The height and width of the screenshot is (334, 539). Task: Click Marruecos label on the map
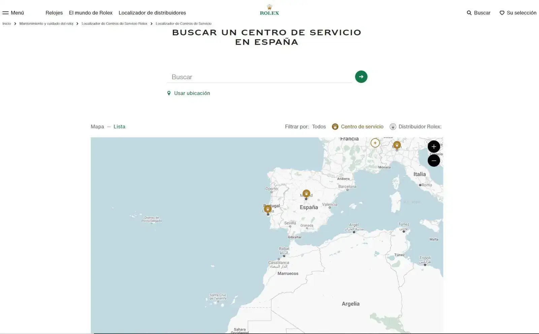[288, 274]
